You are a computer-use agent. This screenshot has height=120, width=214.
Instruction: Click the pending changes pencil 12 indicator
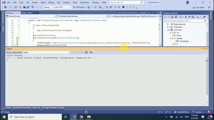click(x=168, y=112)
